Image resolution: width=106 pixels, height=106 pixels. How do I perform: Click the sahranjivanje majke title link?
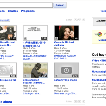coord(66,80)
